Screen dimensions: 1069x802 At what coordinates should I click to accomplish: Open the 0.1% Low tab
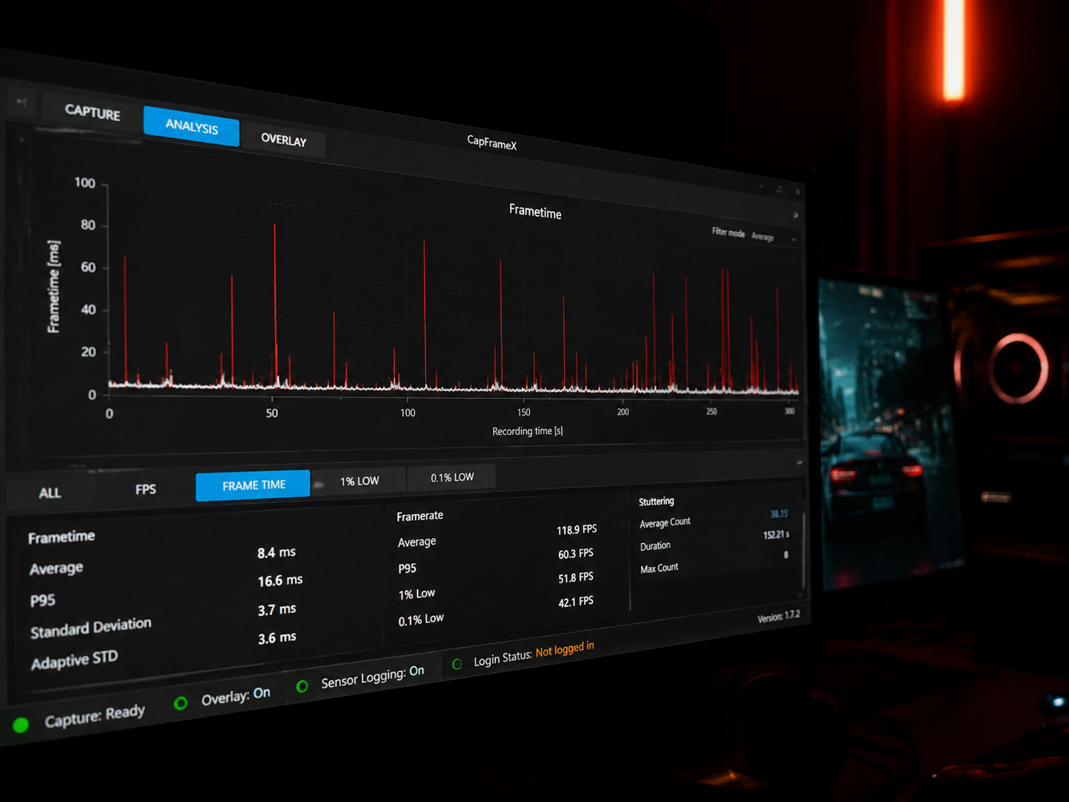(452, 478)
